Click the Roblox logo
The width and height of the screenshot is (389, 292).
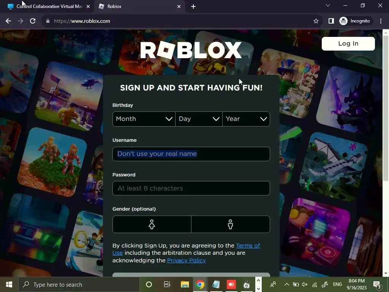click(x=191, y=50)
